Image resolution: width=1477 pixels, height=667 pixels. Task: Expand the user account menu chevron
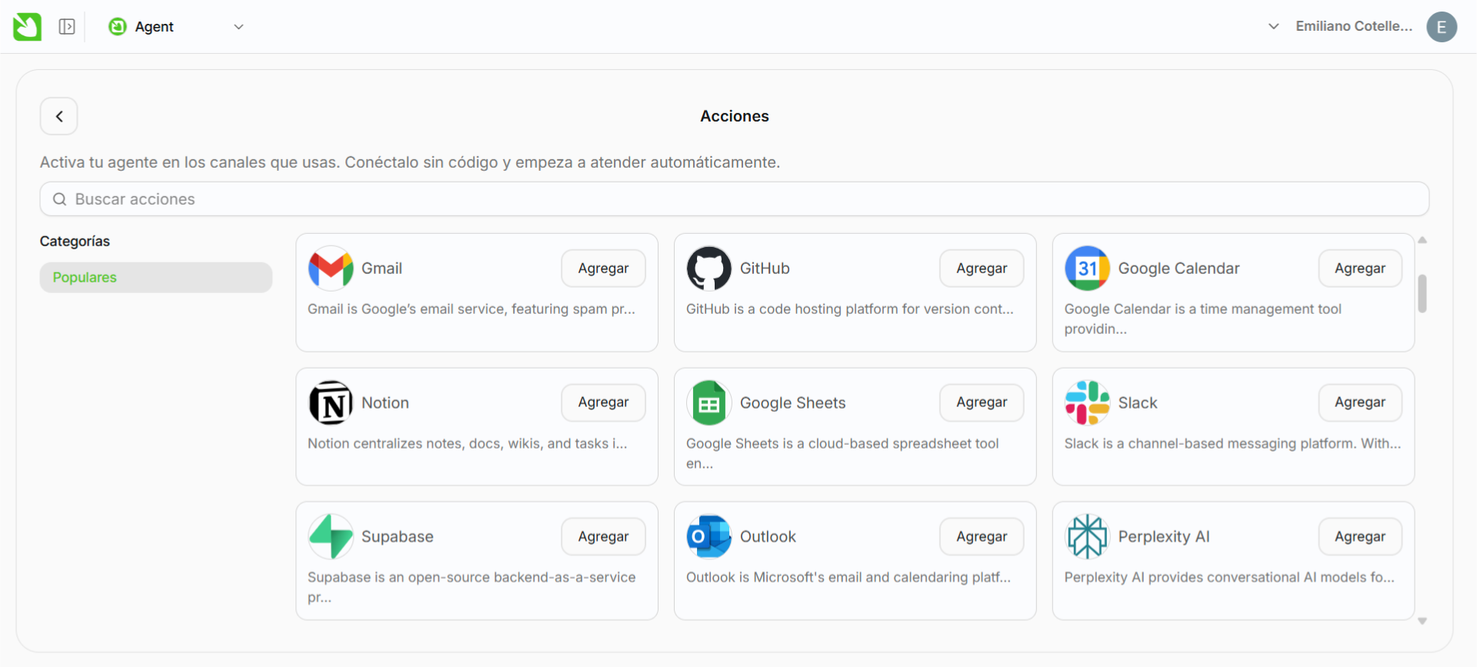pos(1273,26)
